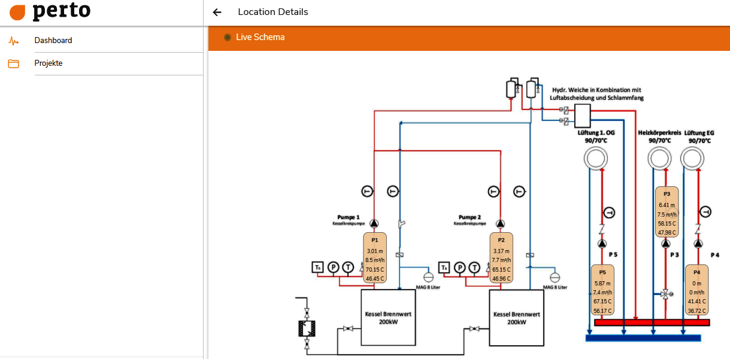Click the Lüftung 1. OG circuit circle
The height and width of the screenshot is (359, 730).
(595, 159)
